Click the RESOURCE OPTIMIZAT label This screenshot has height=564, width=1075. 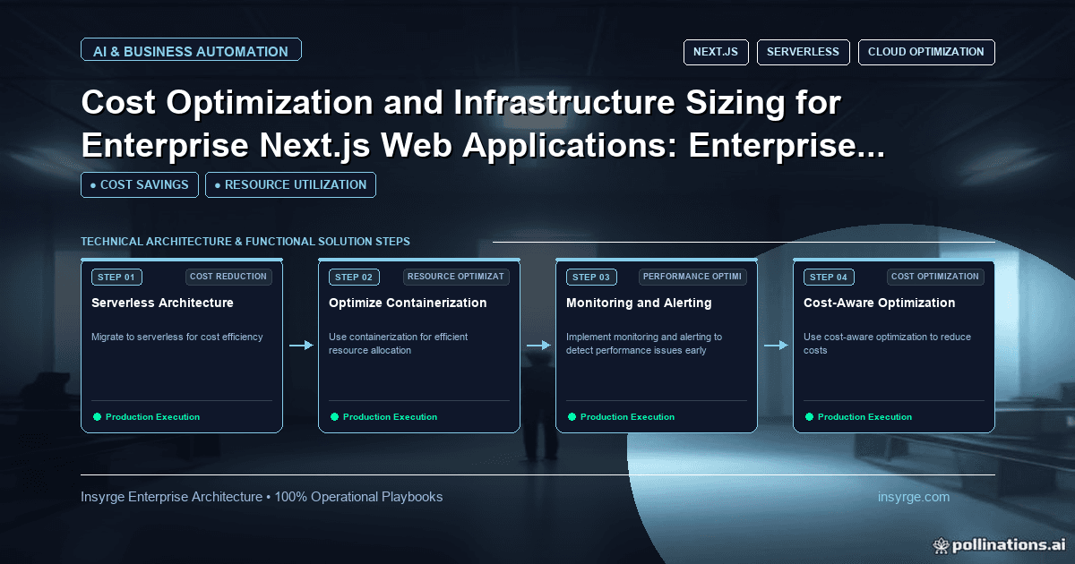(456, 277)
